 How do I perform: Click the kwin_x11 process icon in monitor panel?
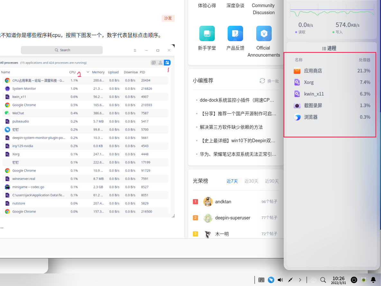297,94
